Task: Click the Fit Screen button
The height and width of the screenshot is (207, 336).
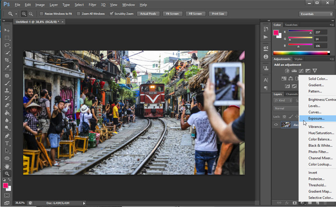Action: pos(172,14)
